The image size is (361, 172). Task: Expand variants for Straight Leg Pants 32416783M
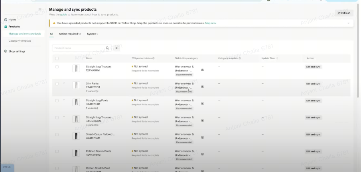[63, 100]
